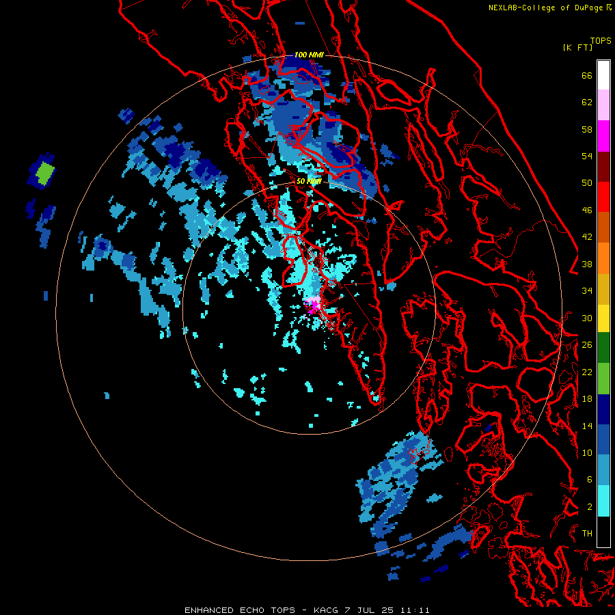Viewport: 615px width, 615px height.
Task: Click the "11:11" time stamp
Action: coord(415,610)
